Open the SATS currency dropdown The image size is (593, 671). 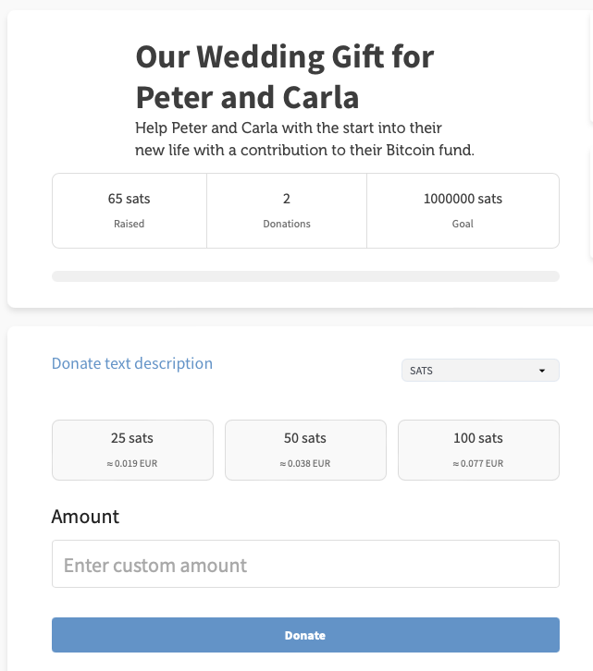[479, 371]
